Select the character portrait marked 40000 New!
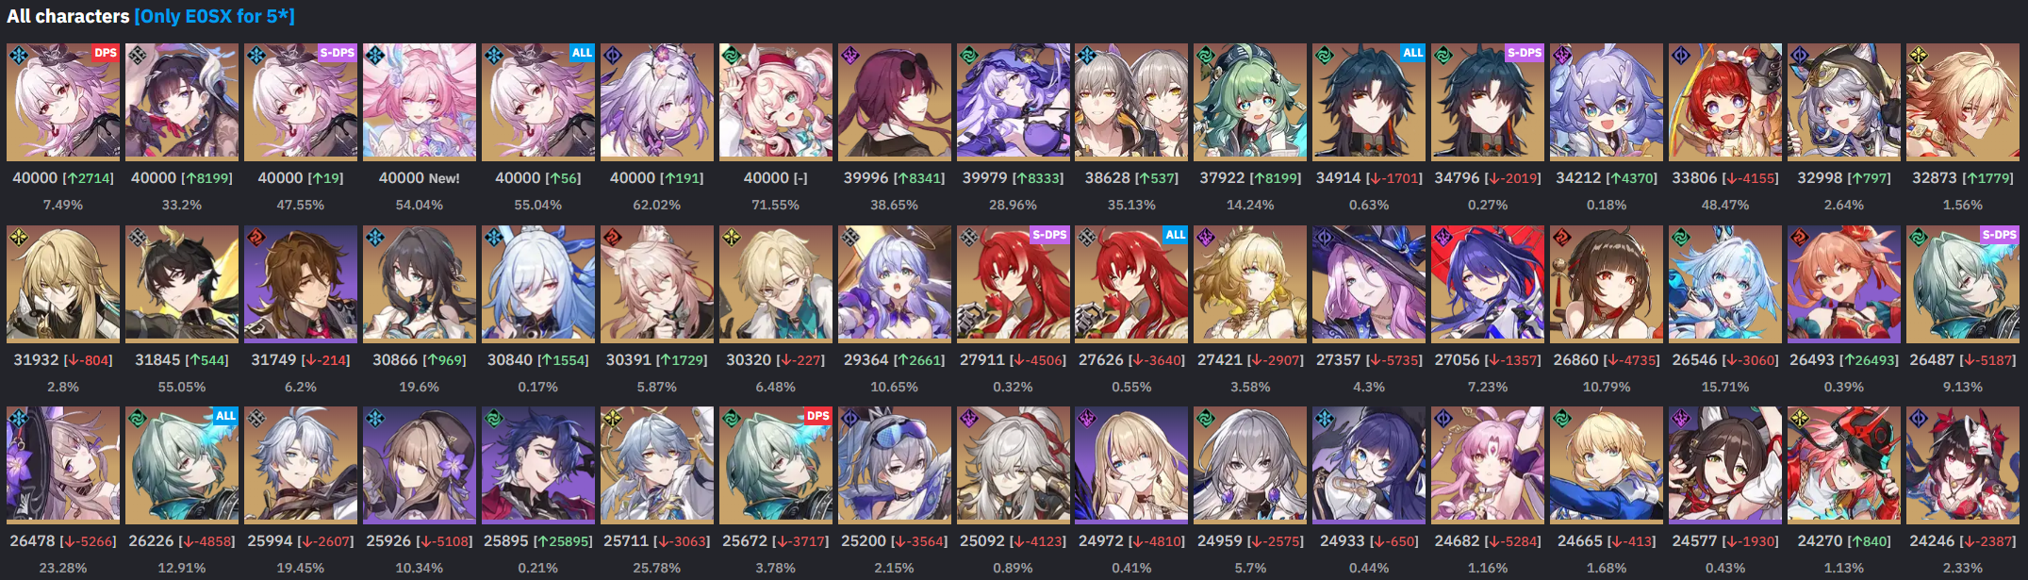2028x580 pixels. coord(420,101)
